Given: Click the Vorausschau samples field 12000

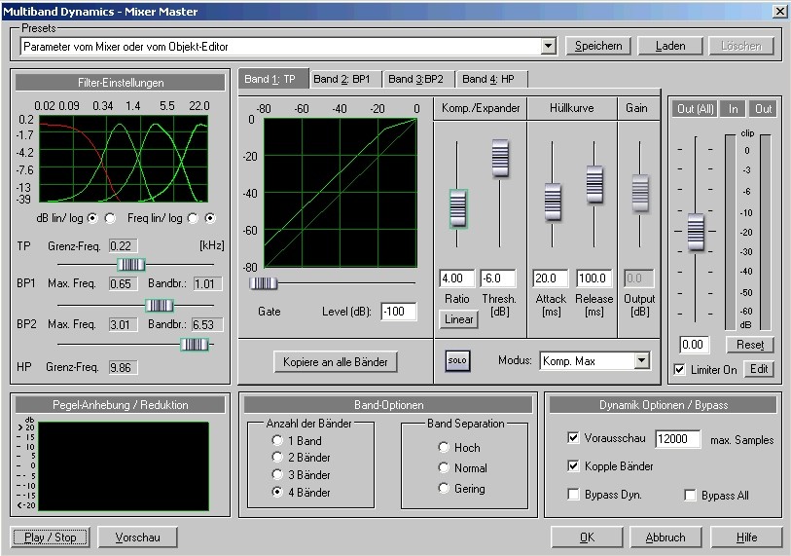Looking at the screenshot, I should [677, 439].
